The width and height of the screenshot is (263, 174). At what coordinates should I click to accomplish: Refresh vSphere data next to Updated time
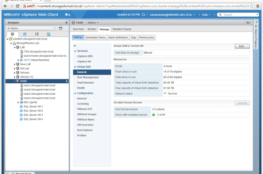click(143, 15)
